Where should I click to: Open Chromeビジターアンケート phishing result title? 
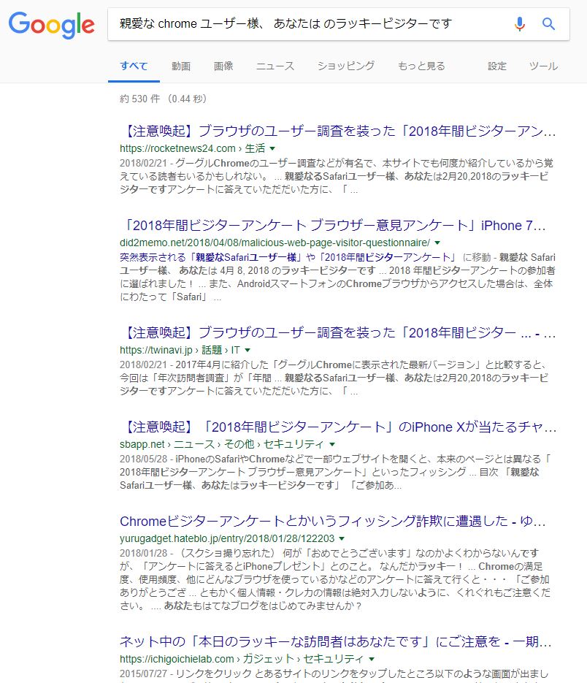click(333, 521)
